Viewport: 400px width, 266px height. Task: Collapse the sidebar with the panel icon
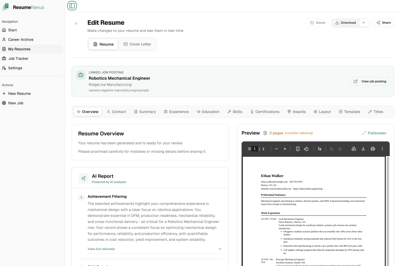[x=72, y=6]
